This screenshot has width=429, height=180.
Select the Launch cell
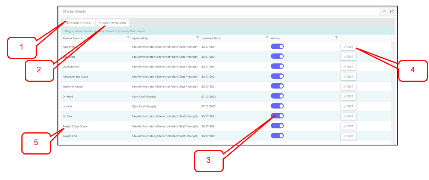click(67, 106)
